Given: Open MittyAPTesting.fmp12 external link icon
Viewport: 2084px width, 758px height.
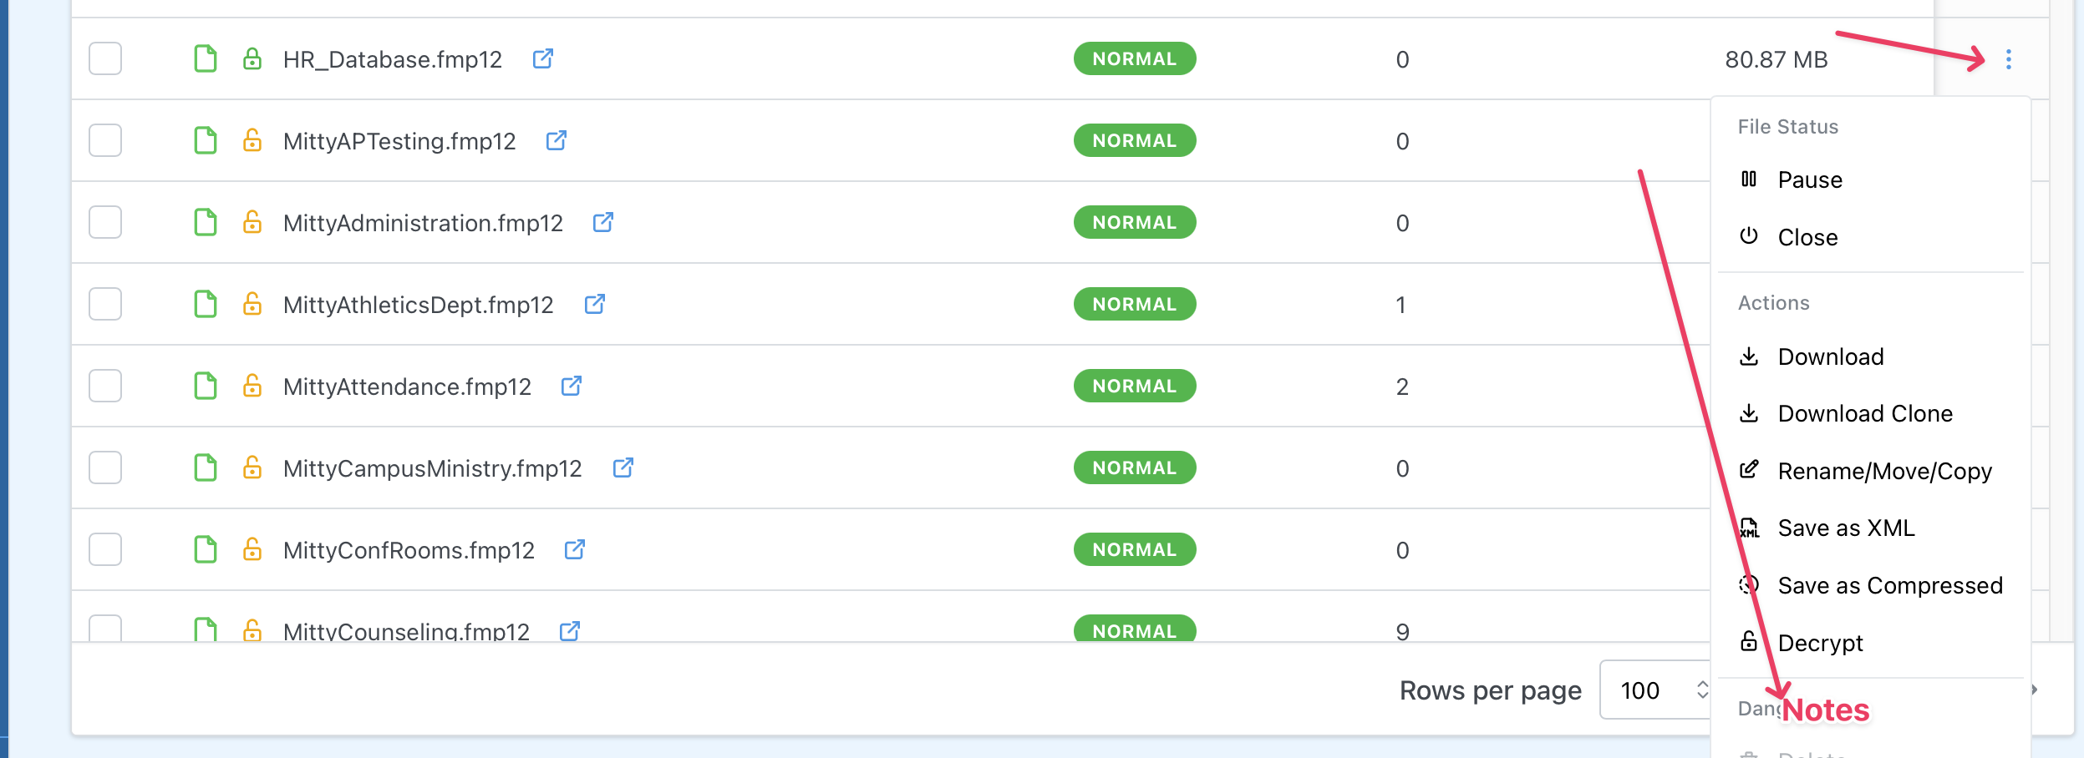Looking at the screenshot, I should coord(557,140).
